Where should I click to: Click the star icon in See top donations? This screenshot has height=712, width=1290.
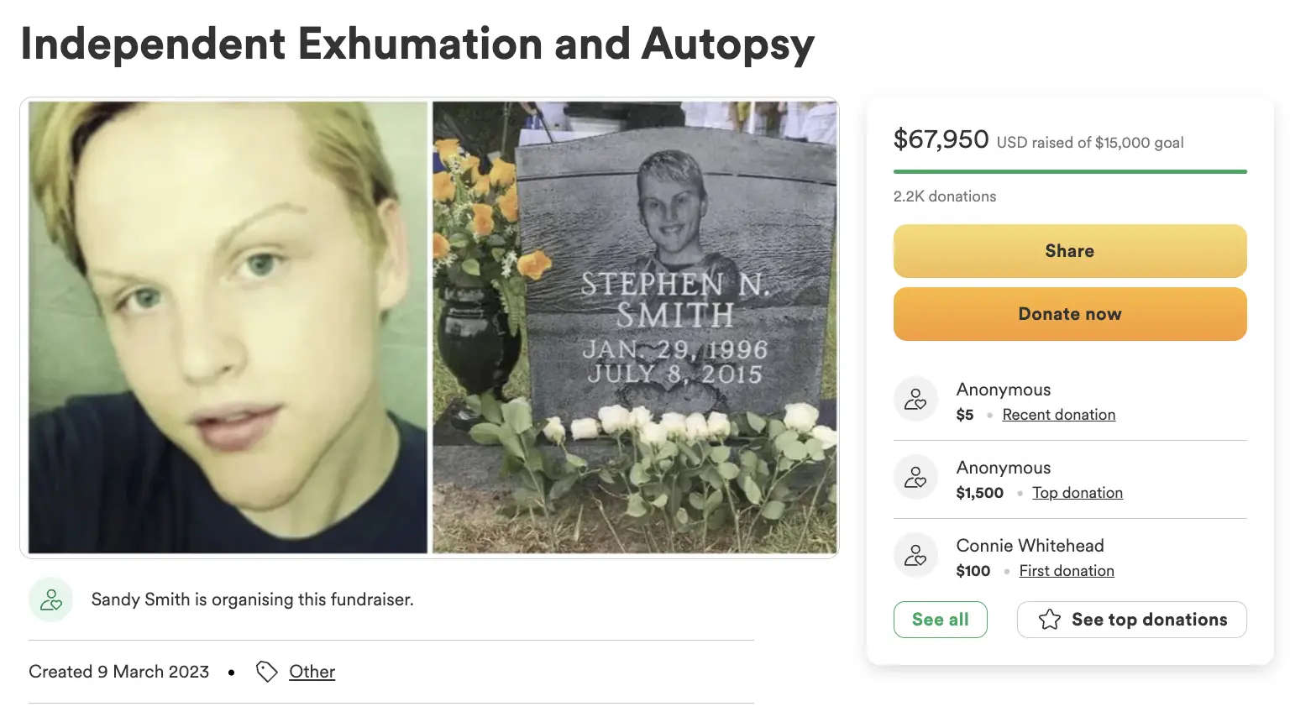pos(1050,620)
